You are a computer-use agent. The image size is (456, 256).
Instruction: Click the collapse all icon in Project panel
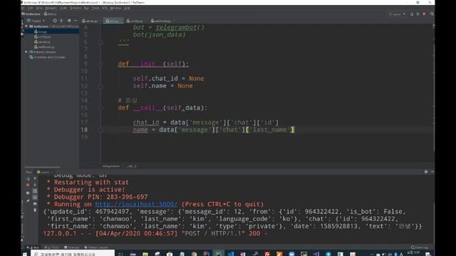[x=61, y=21]
